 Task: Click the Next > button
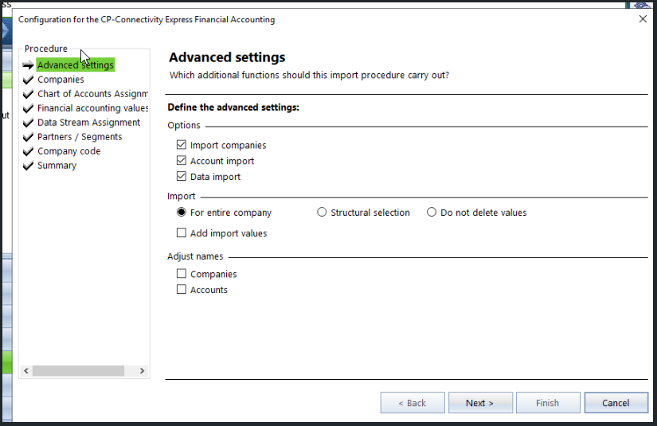tap(479, 403)
